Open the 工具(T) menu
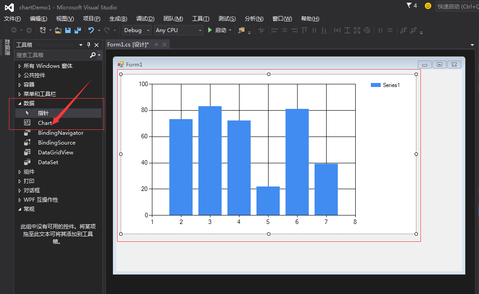 pyautogui.click(x=201, y=18)
